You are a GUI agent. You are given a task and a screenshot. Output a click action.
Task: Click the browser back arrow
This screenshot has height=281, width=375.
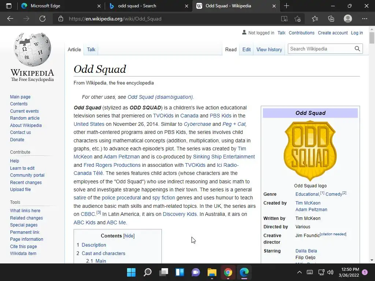tap(10, 19)
